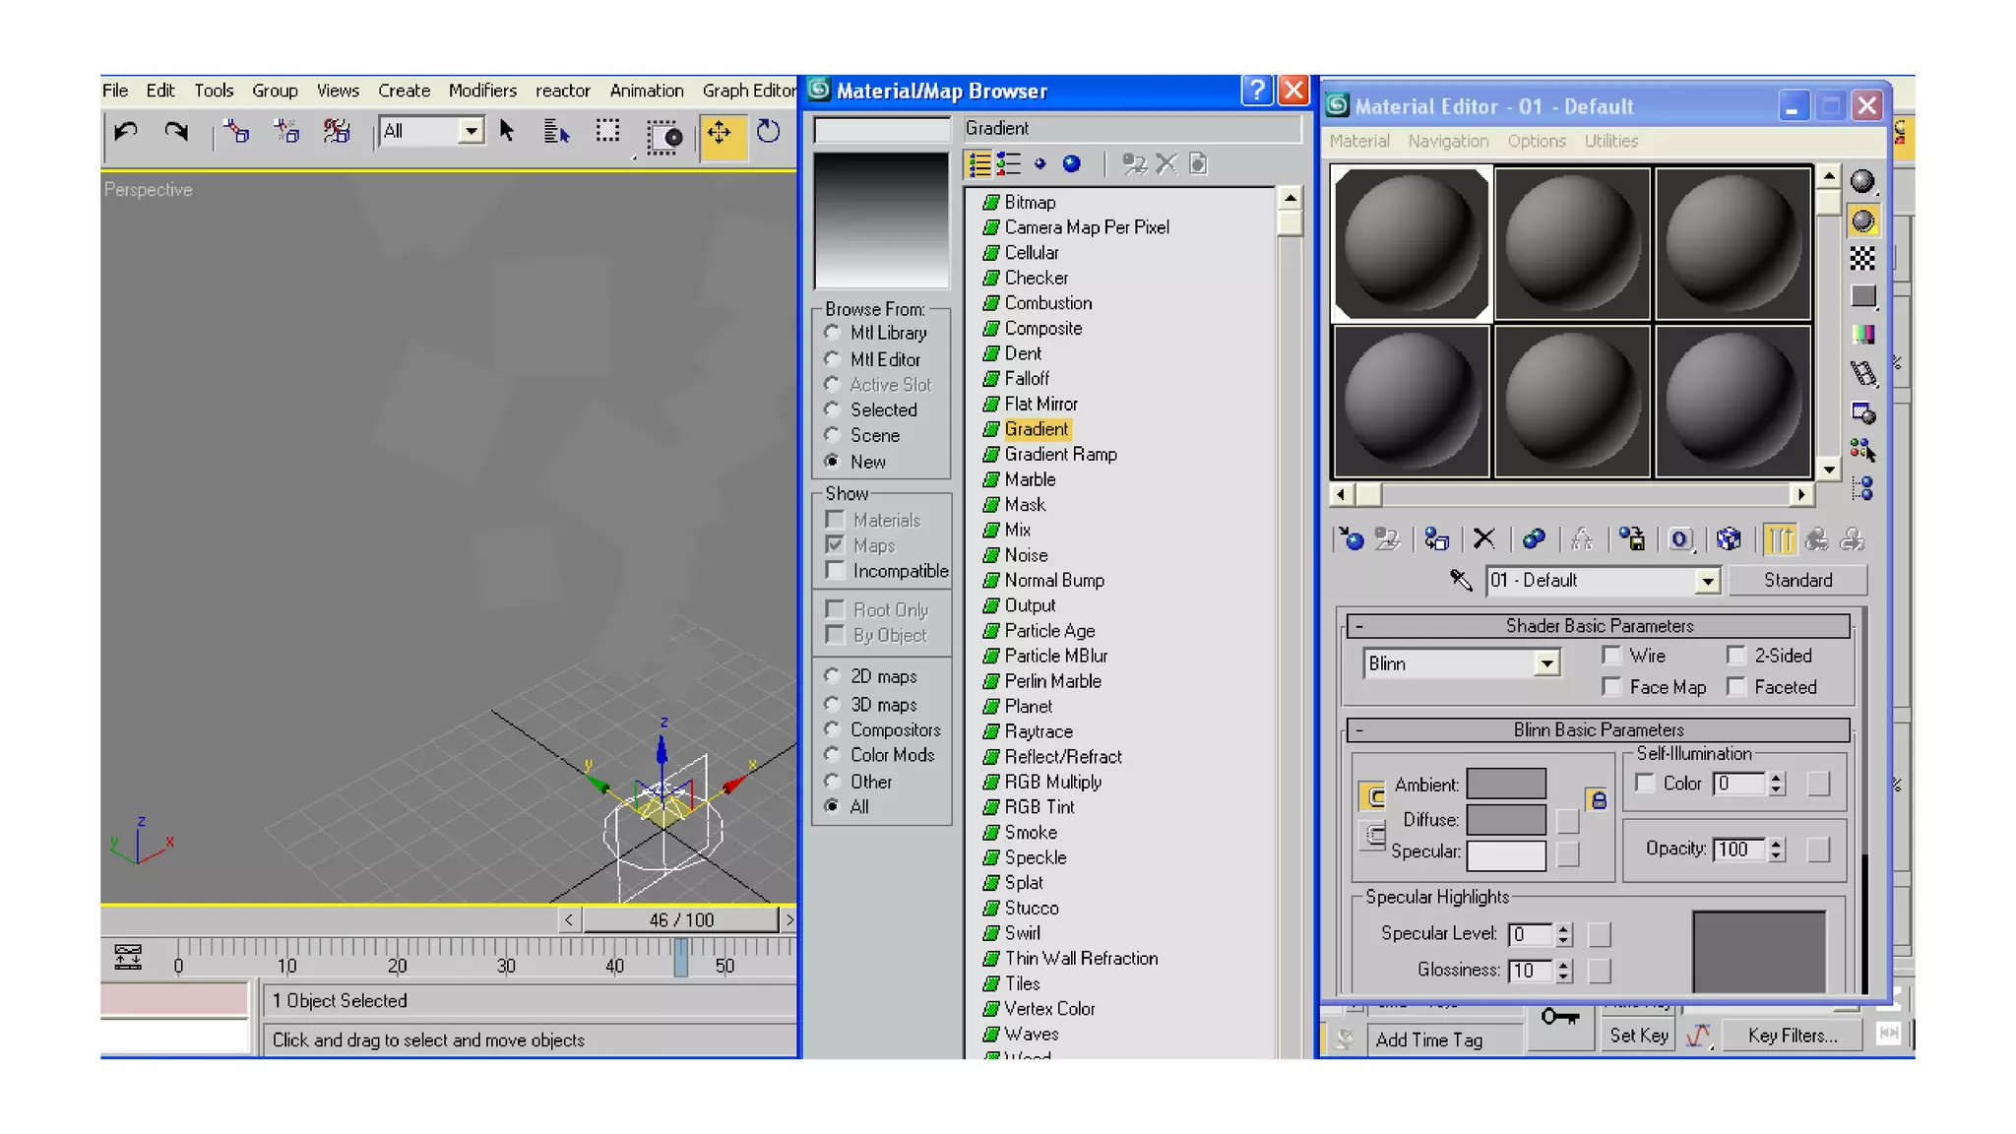This screenshot has height=1134, width=2016.
Task: Enable the Incompatible checkbox
Action: click(836, 571)
